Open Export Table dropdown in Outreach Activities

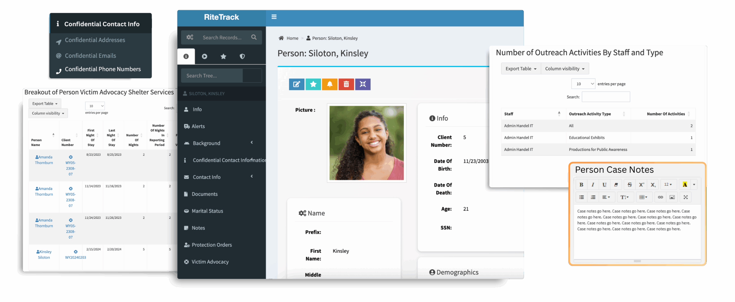click(521, 69)
